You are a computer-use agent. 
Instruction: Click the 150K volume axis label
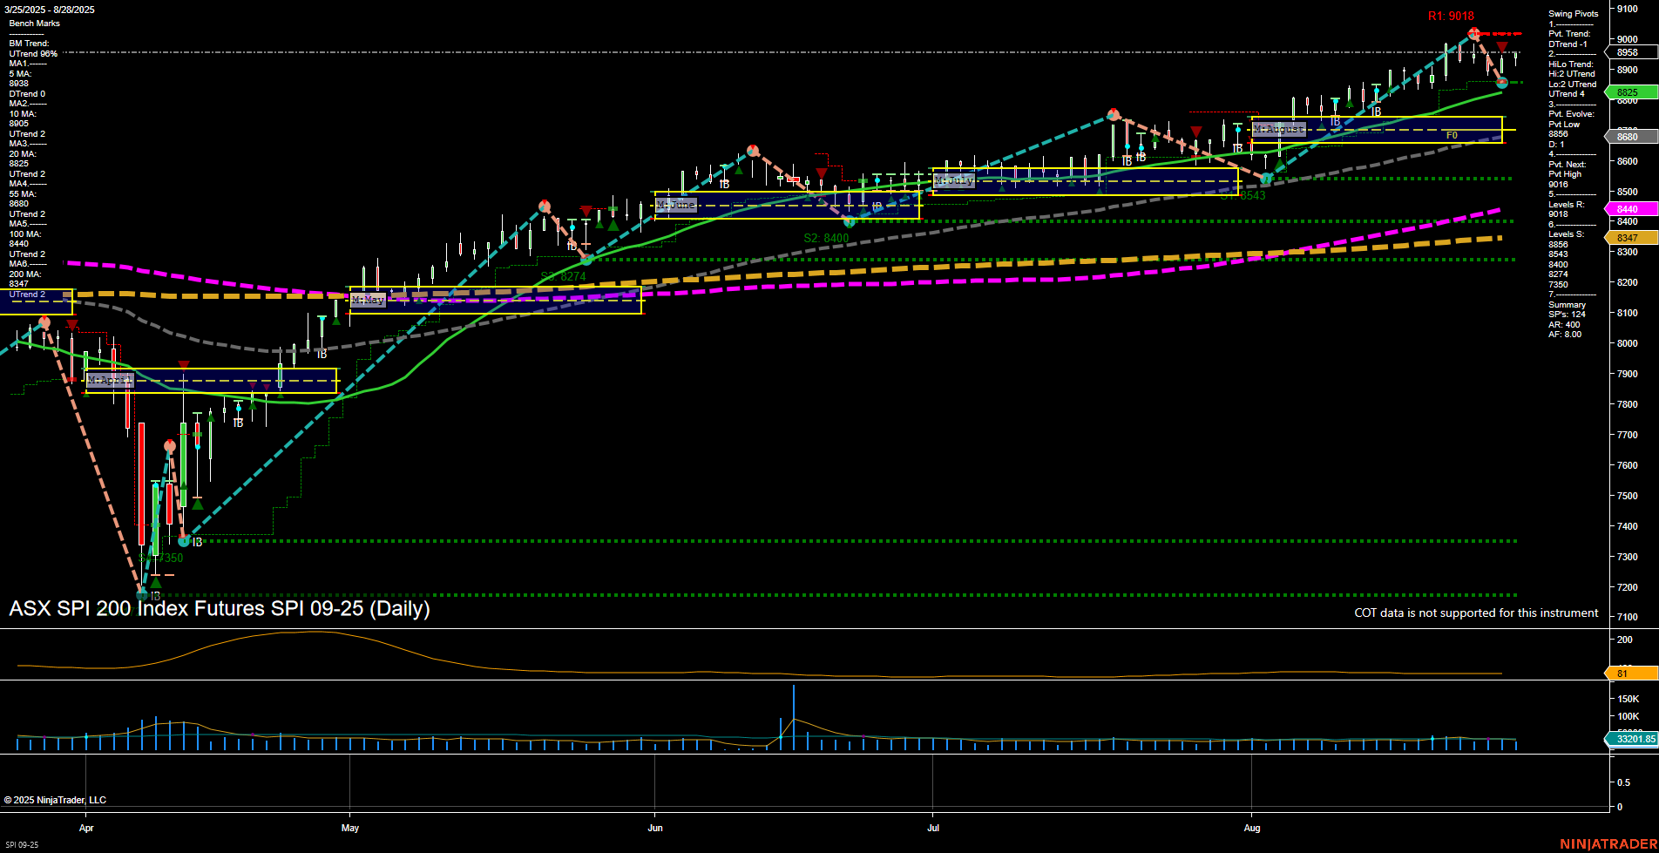[x=1629, y=699]
